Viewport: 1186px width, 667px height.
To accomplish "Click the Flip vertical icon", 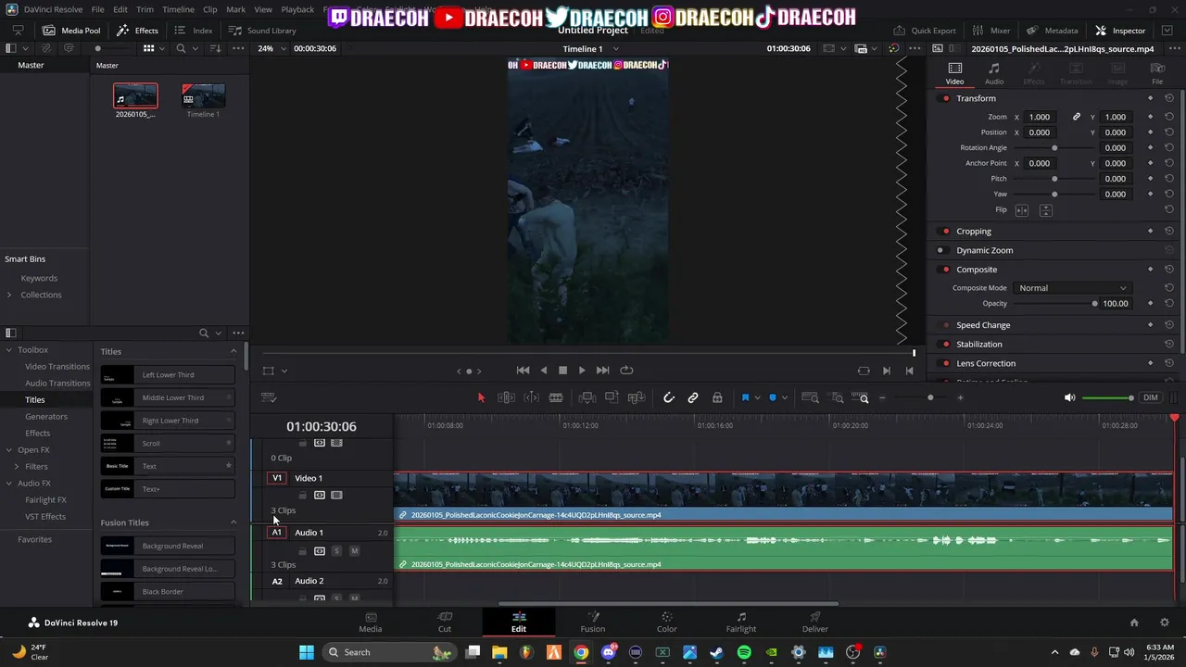I will coord(1045,210).
